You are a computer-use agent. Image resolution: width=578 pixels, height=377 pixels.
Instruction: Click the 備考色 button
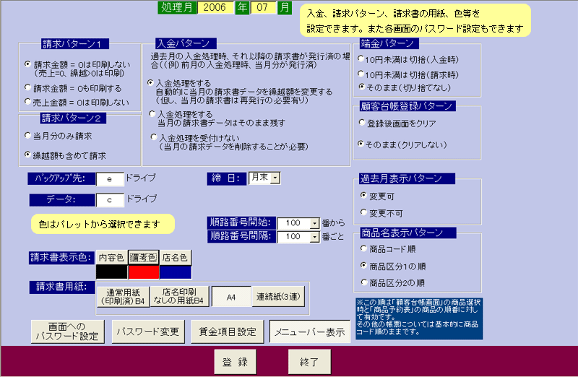[144, 258]
